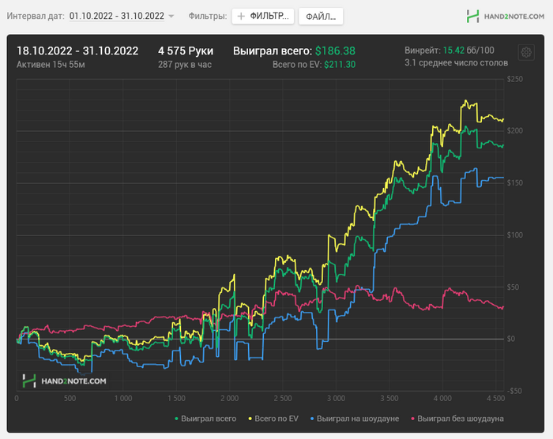553x439 pixels.
Task: Click the 3.1 среднее число столов text
Action: tap(456, 62)
